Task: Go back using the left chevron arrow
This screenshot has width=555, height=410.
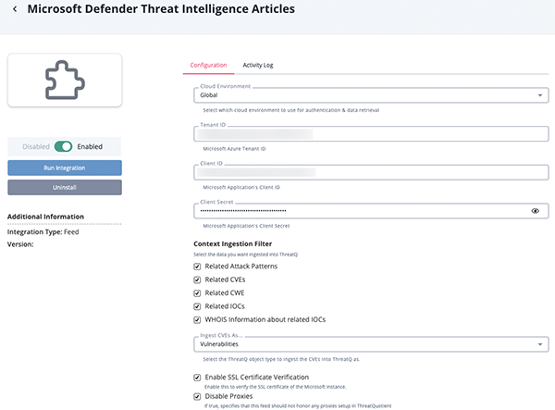Action: pyautogui.click(x=15, y=9)
